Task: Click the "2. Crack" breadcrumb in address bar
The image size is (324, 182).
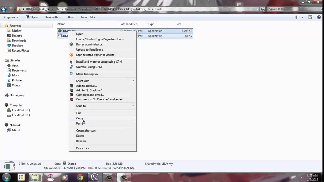Action: [156, 9]
